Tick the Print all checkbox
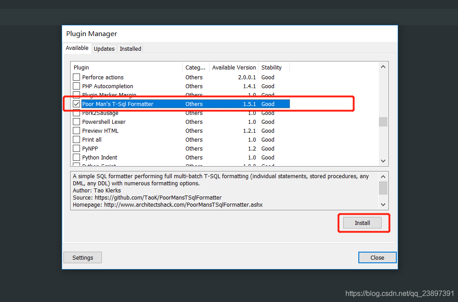 coord(76,139)
